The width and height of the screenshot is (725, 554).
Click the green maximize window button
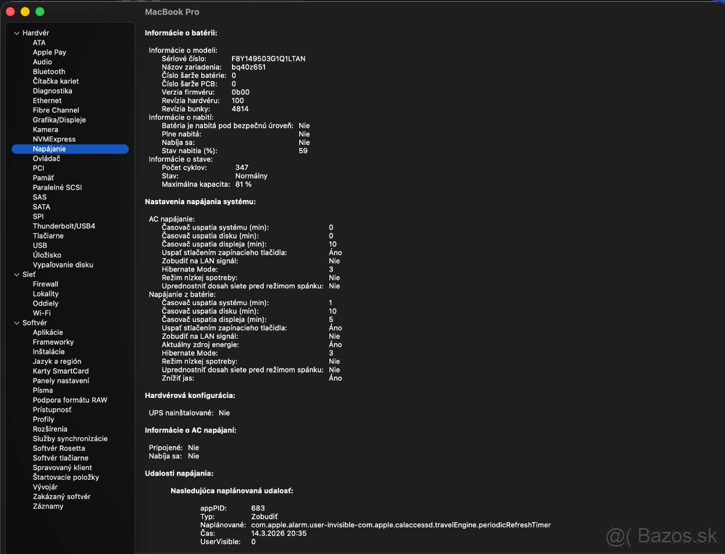tap(40, 11)
